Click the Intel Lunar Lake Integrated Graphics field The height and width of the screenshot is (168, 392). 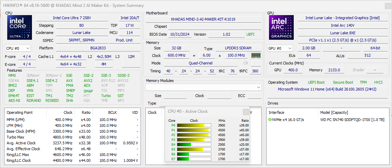[x=343, y=18]
